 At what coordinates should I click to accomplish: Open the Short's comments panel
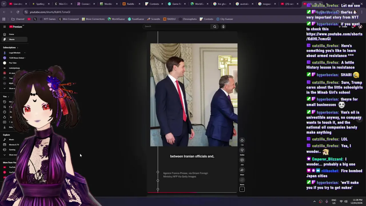[242, 160]
